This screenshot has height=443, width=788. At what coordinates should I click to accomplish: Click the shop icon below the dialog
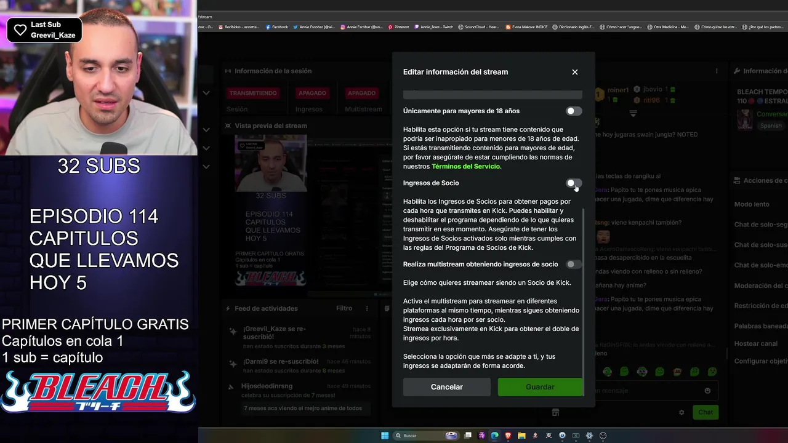(555, 412)
